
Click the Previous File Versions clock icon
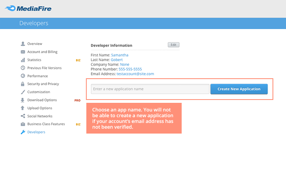[x=23, y=68]
